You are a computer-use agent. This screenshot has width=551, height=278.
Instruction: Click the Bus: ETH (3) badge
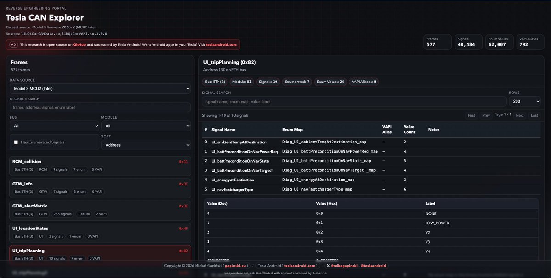coord(215,82)
